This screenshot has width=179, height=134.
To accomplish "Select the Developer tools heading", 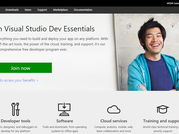I will pos(16,121).
